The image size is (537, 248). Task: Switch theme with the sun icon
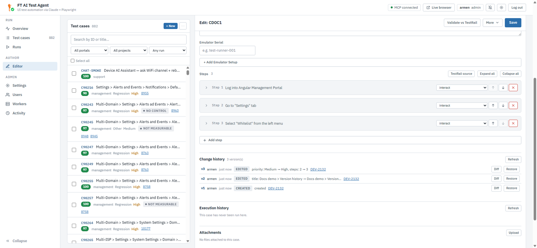[x=502, y=8]
